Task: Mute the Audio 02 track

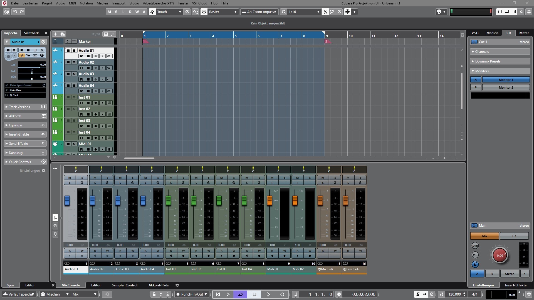Action: pos(68,62)
